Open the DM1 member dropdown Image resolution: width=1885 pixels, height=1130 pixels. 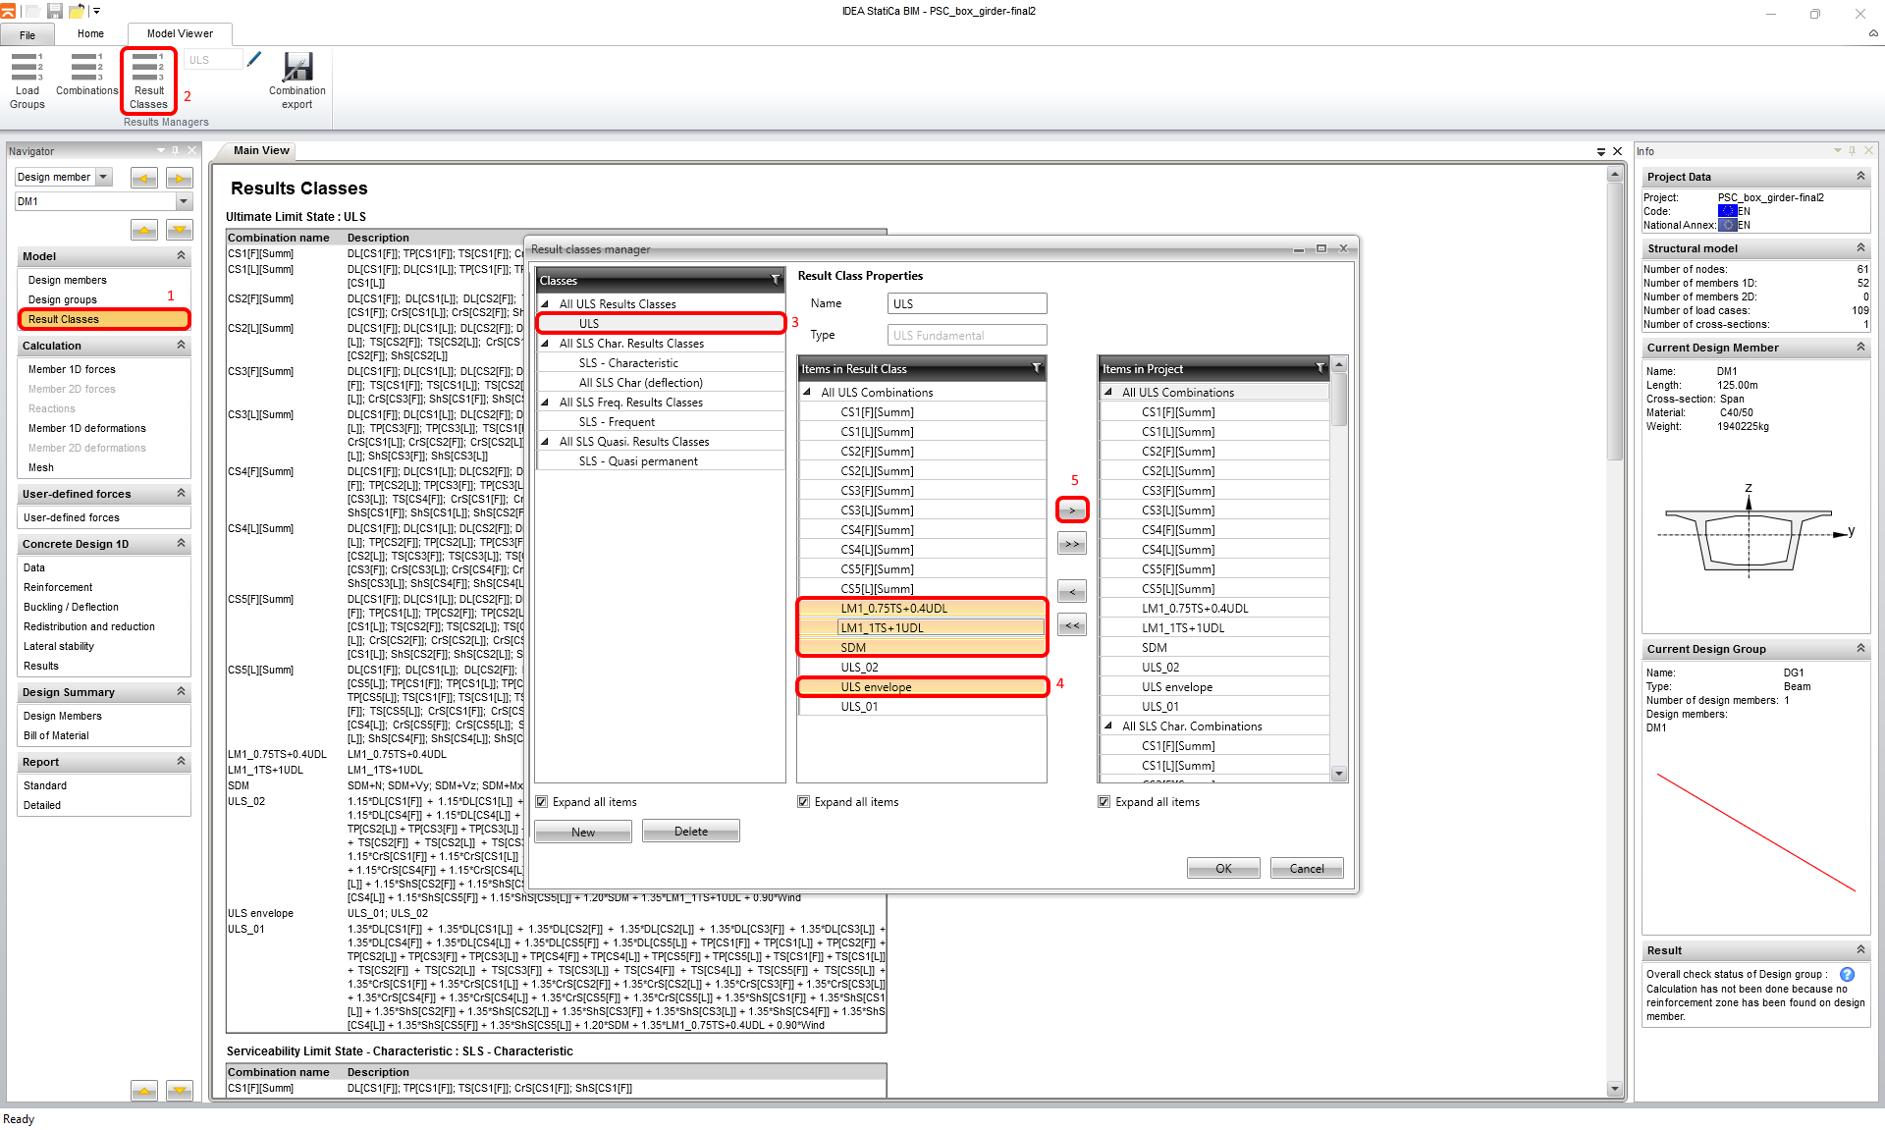[184, 201]
